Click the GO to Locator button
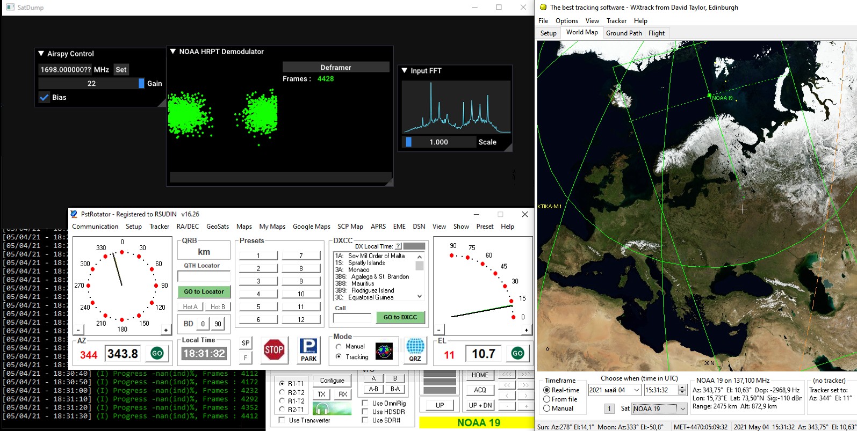The image size is (857, 431). 204,292
